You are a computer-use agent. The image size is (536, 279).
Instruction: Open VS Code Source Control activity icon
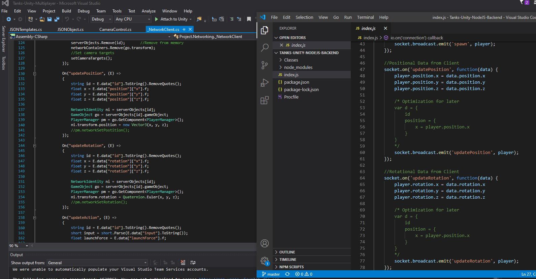click(265, 65)
